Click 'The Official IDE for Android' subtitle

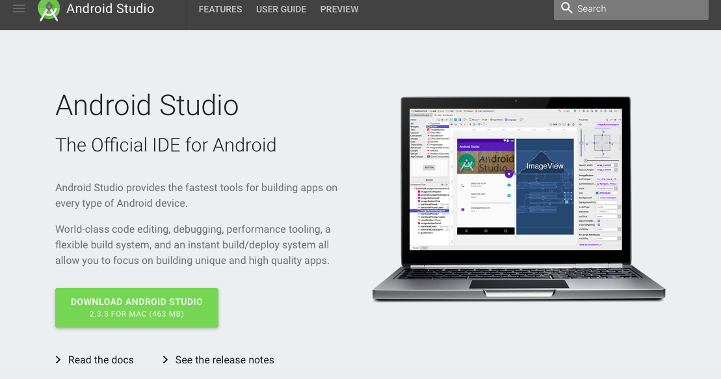(166, 145)
